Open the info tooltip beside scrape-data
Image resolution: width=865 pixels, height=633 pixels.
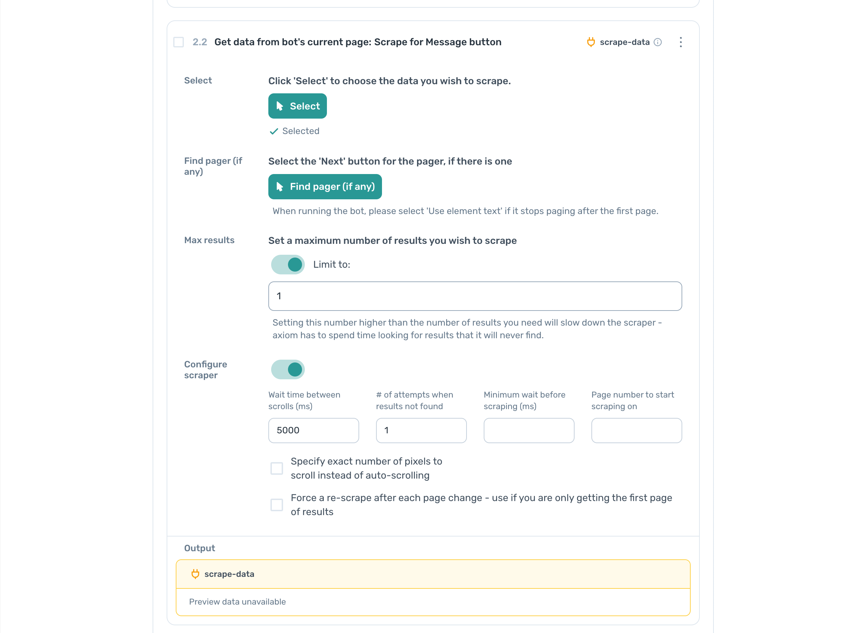pos(658,42)
